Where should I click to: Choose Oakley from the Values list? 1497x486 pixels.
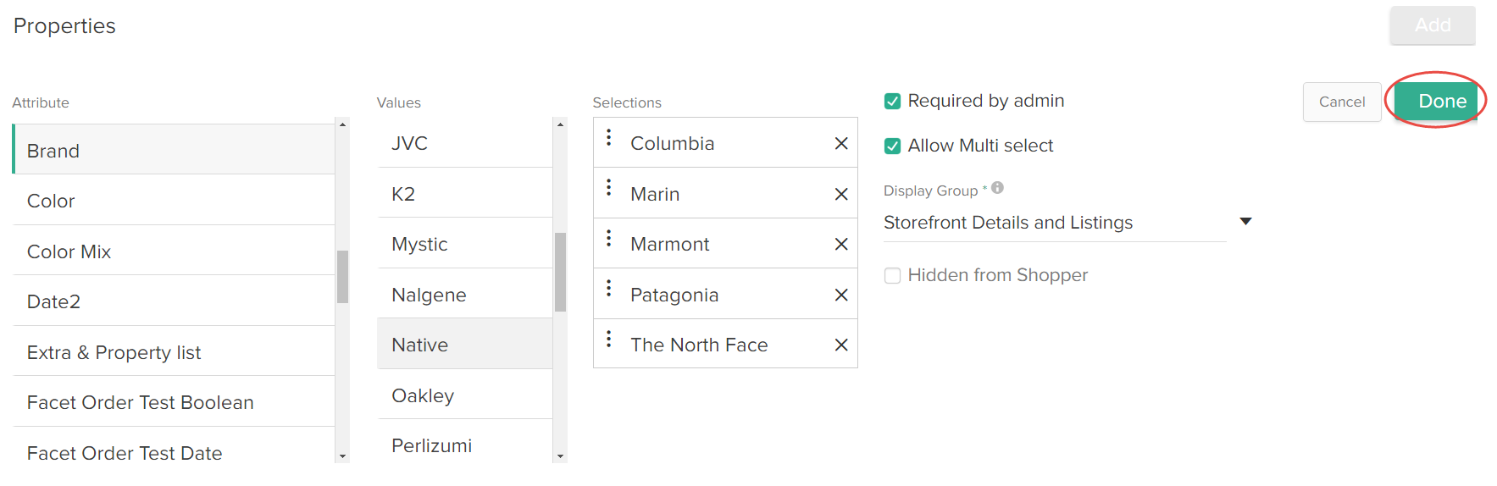[465, 395]
